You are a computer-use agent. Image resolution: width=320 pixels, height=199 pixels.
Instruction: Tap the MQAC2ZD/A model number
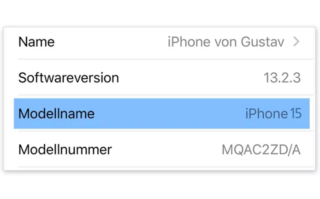point(261,150)
